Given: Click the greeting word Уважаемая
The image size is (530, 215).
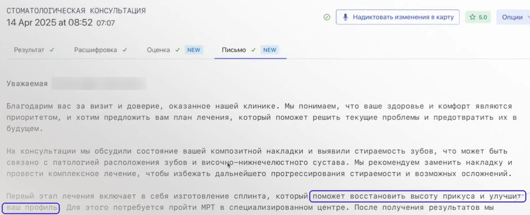Looking at the screenshot, I should click(27, 84).
